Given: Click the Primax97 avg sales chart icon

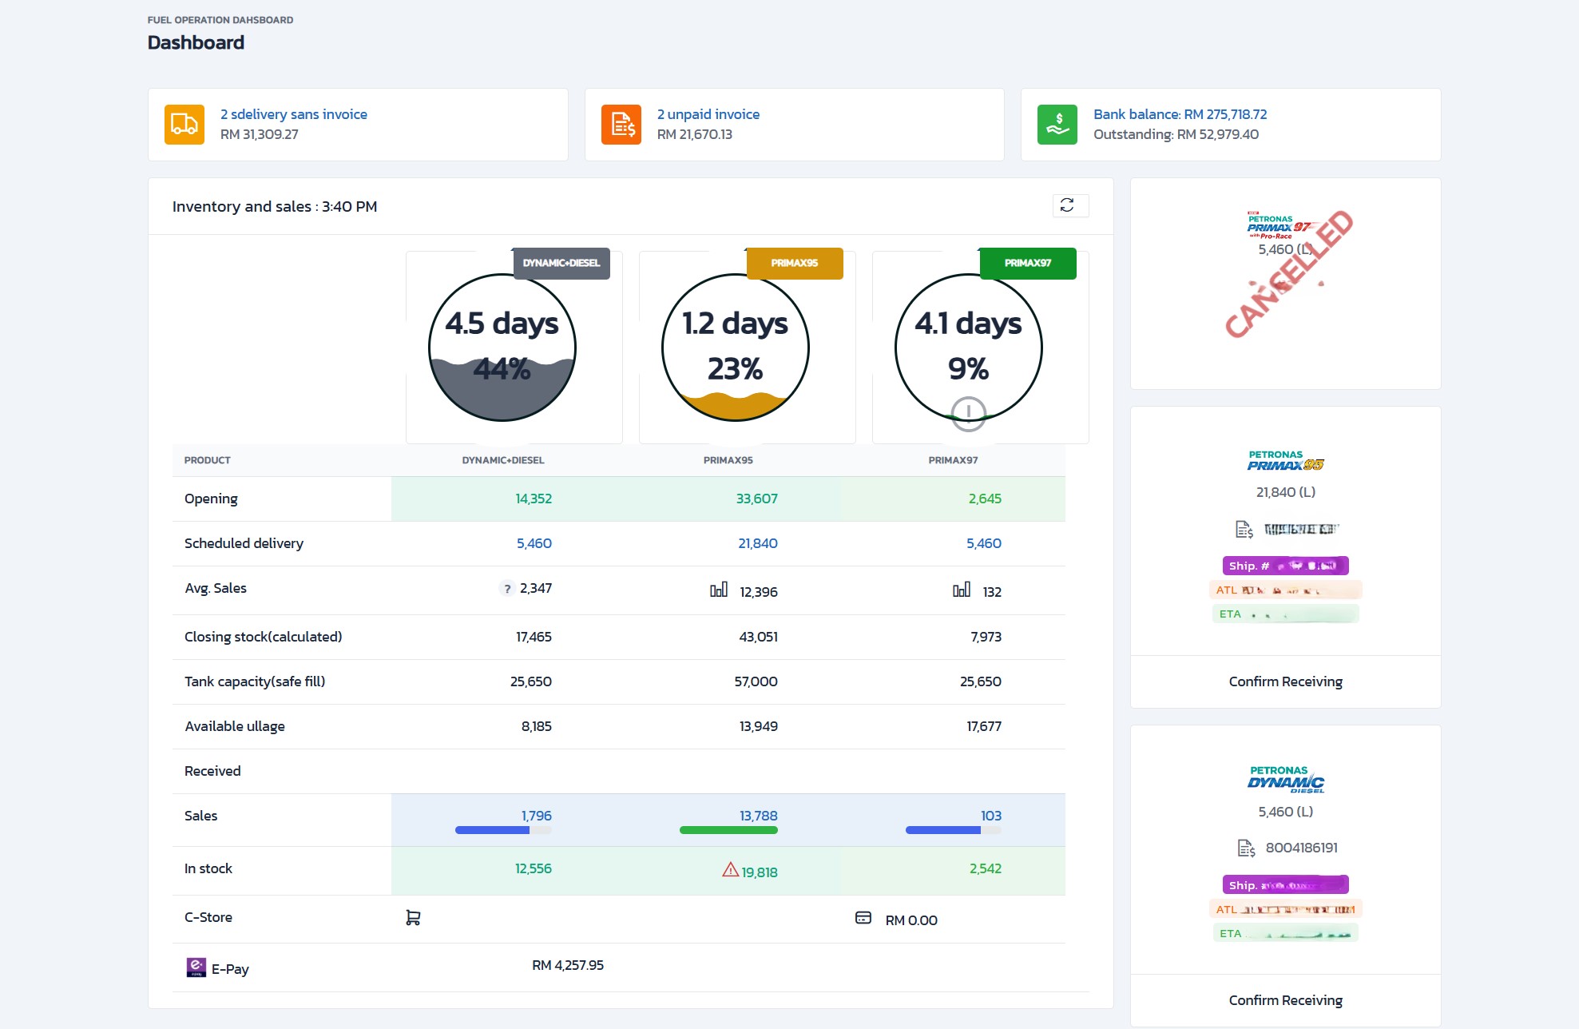Looking at the screenshot, I should (962, 590).
